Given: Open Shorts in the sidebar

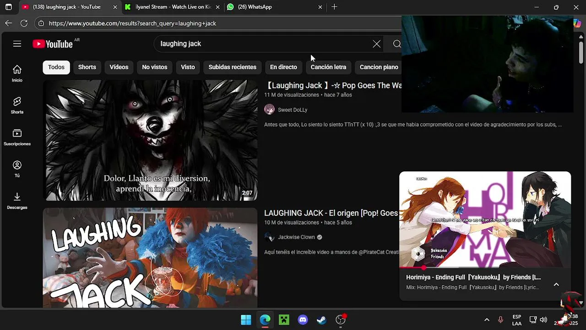Looking at the screenshot, I should (x=17, y=105).
